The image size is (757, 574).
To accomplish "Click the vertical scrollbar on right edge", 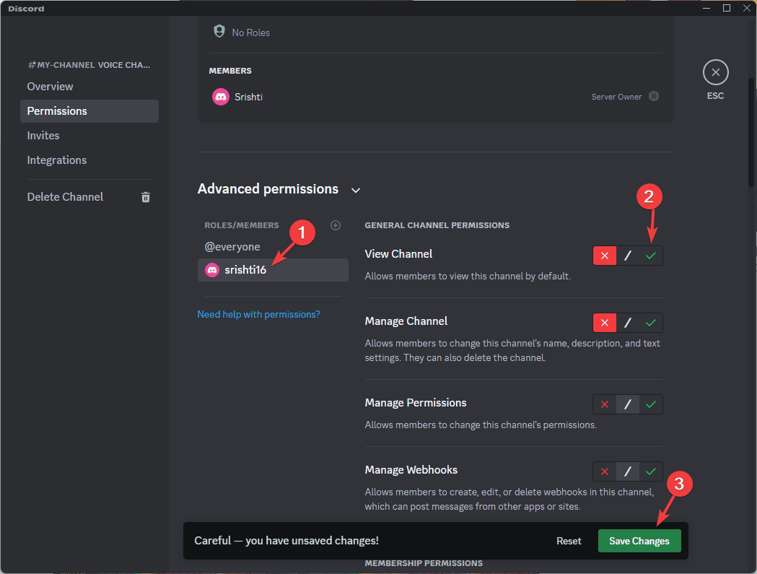I will point(751,133).
